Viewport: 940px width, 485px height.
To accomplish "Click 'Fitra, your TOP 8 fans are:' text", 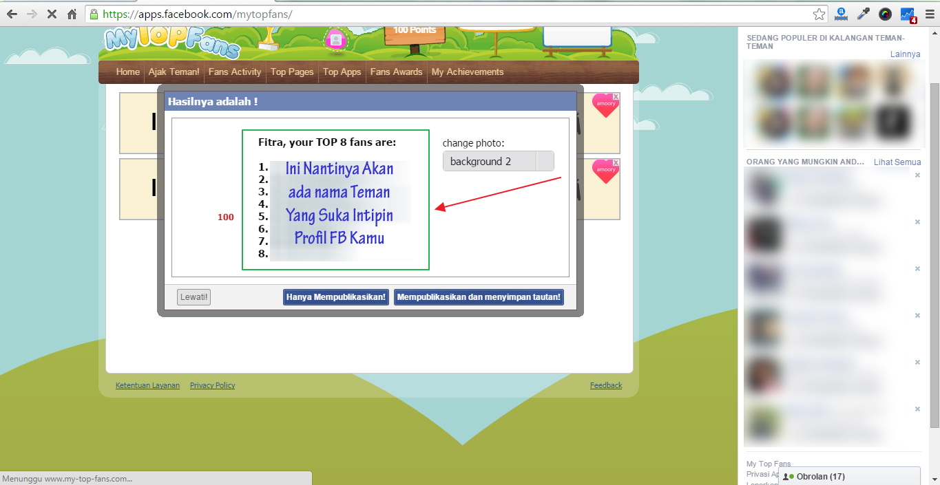I will click(327, 142).
